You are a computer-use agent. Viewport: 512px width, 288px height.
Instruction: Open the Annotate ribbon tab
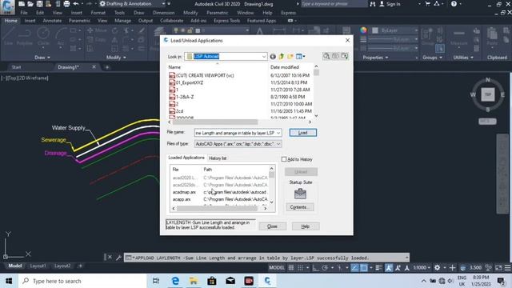coord(52,21)
